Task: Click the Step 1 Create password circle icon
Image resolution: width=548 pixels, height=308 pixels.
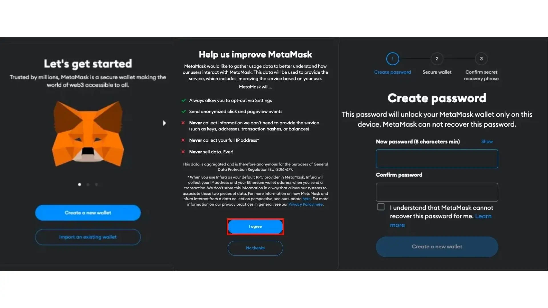Action: (392, 59)
